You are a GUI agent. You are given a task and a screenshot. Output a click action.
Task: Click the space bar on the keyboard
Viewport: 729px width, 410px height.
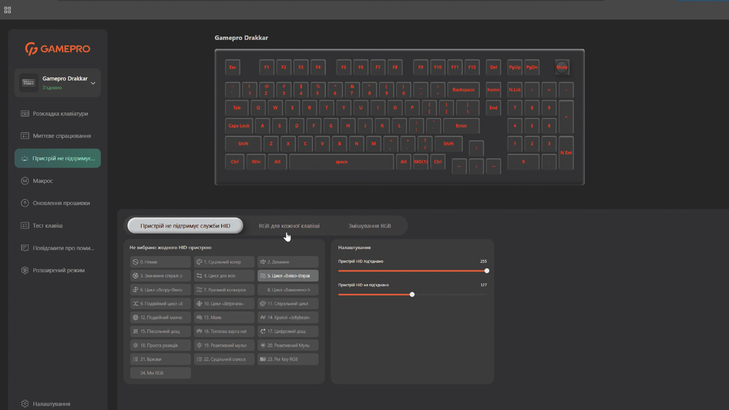(x=341, y=162)
